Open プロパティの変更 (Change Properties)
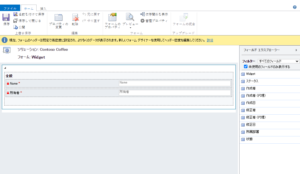This screenshot has width=300, height=174. coord(58,18)
